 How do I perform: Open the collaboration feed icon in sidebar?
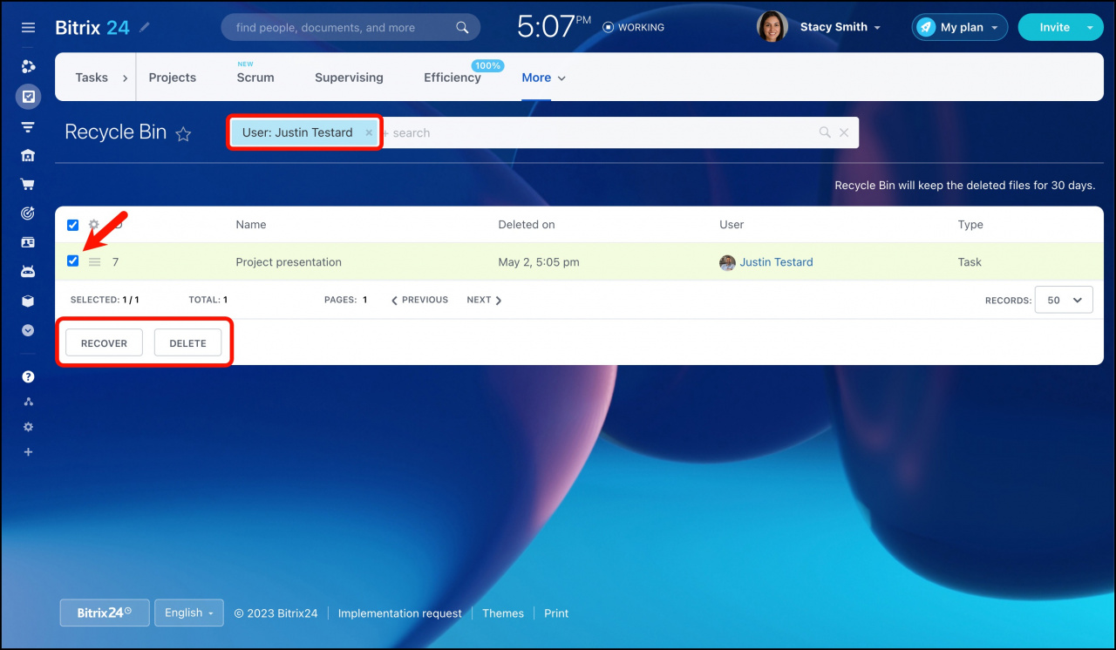pyautogui.click(x=28, y=67)
